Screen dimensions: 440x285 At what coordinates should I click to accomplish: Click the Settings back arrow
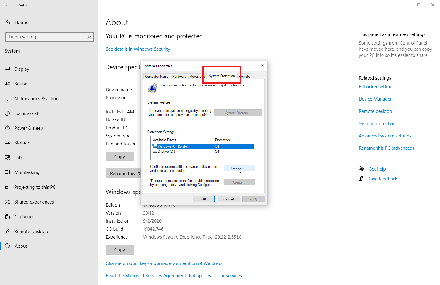[x=7, y=5]
